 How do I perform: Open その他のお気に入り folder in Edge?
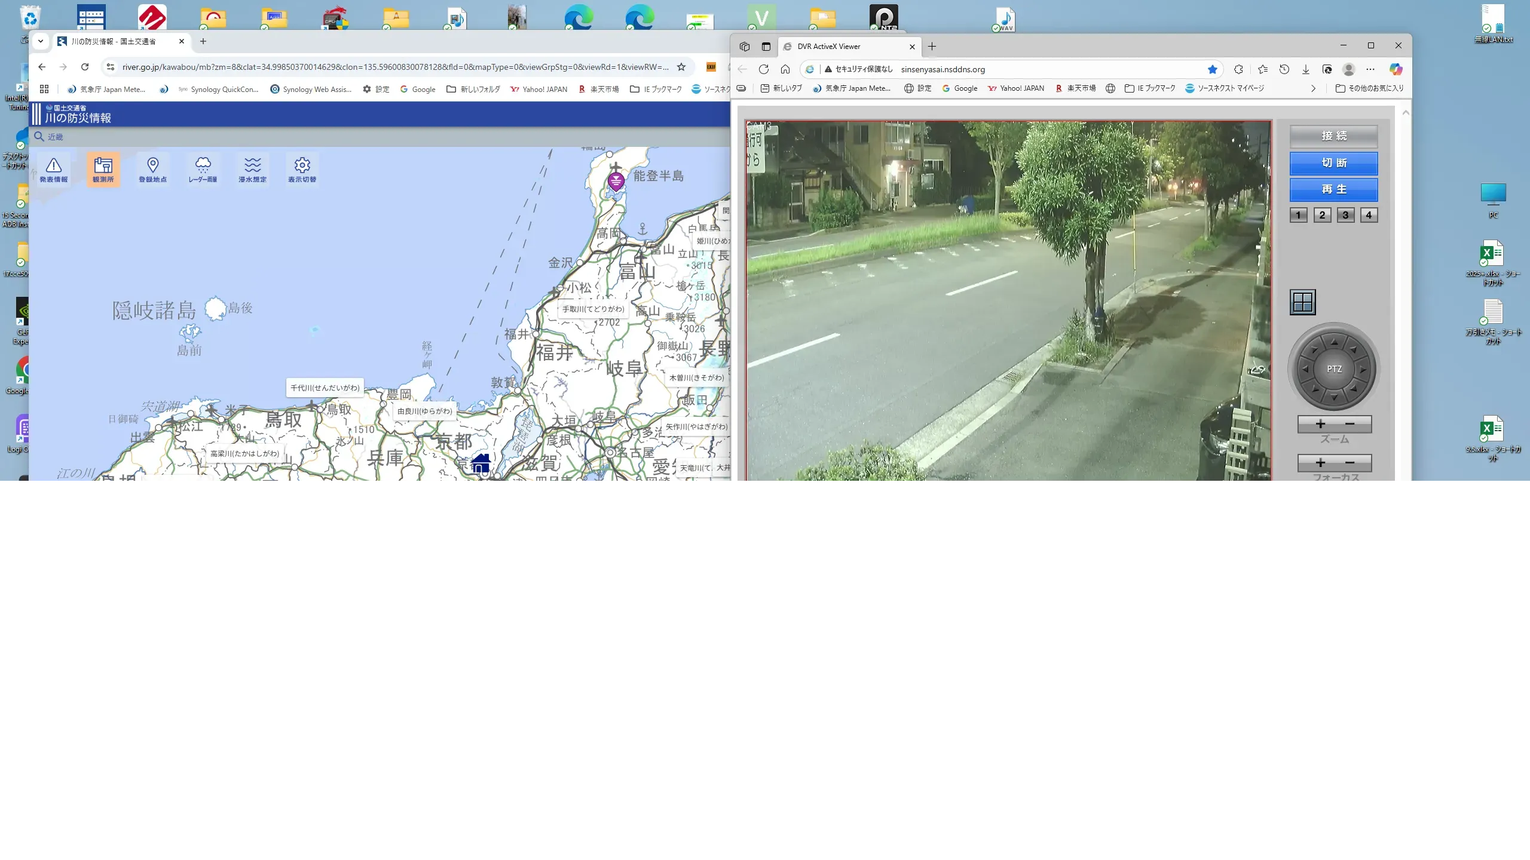click(x=1369, y=88)
